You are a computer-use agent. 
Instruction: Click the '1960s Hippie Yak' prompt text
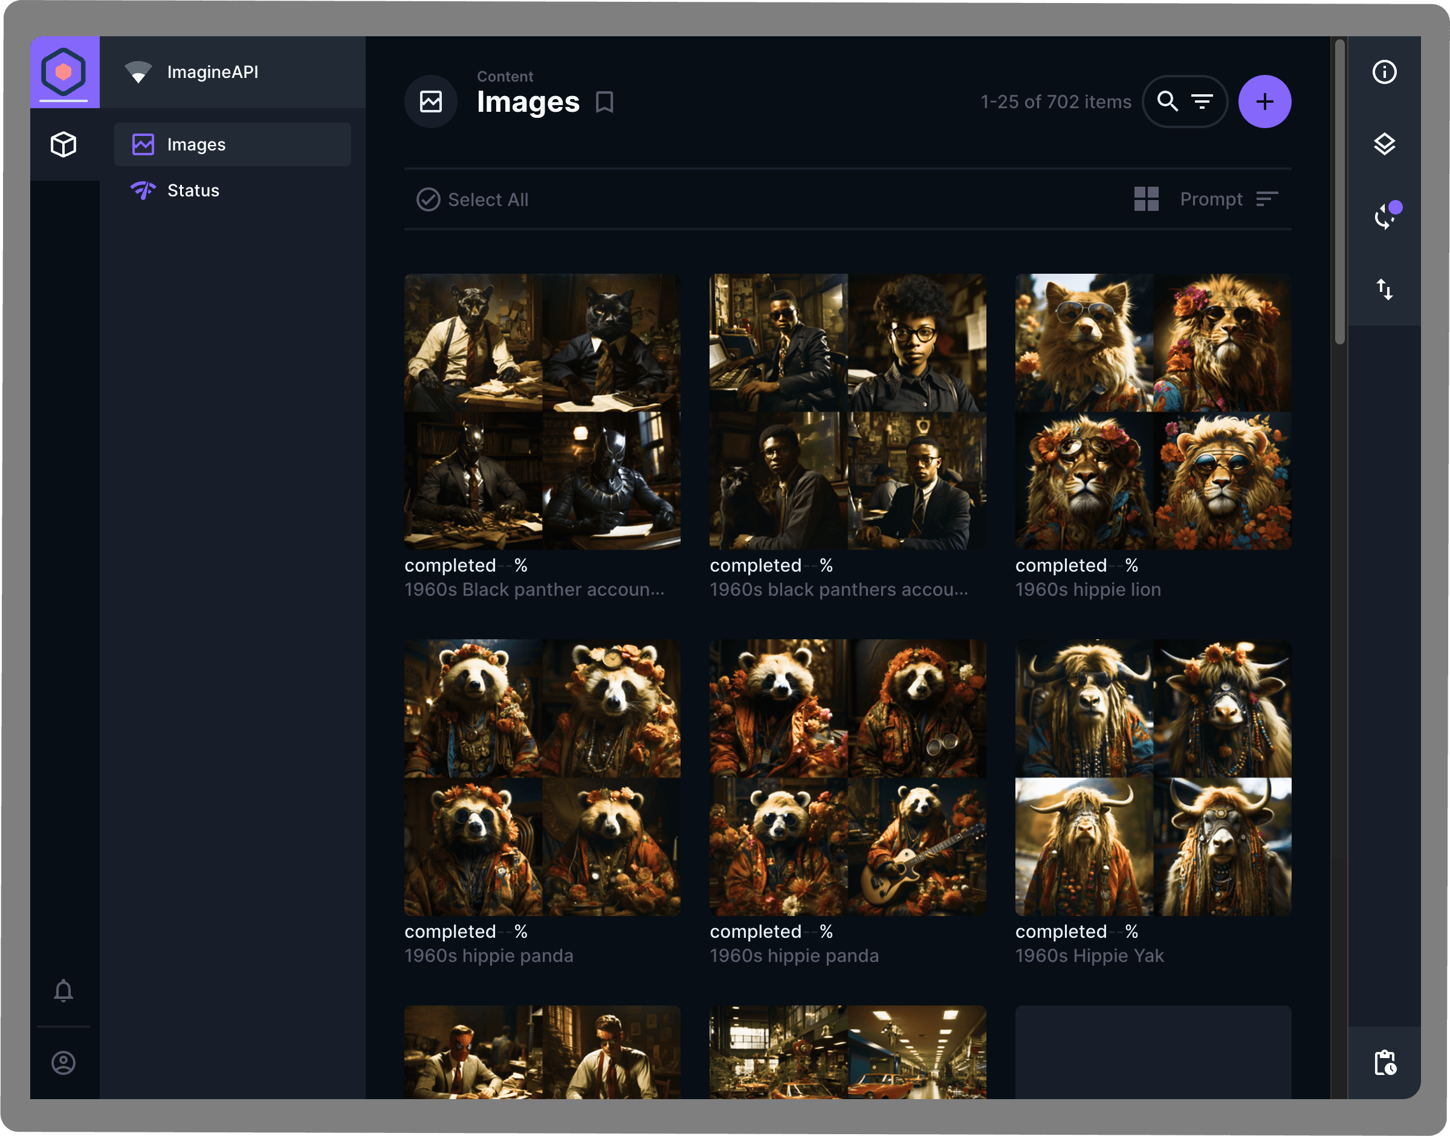tap(1089, 956)
